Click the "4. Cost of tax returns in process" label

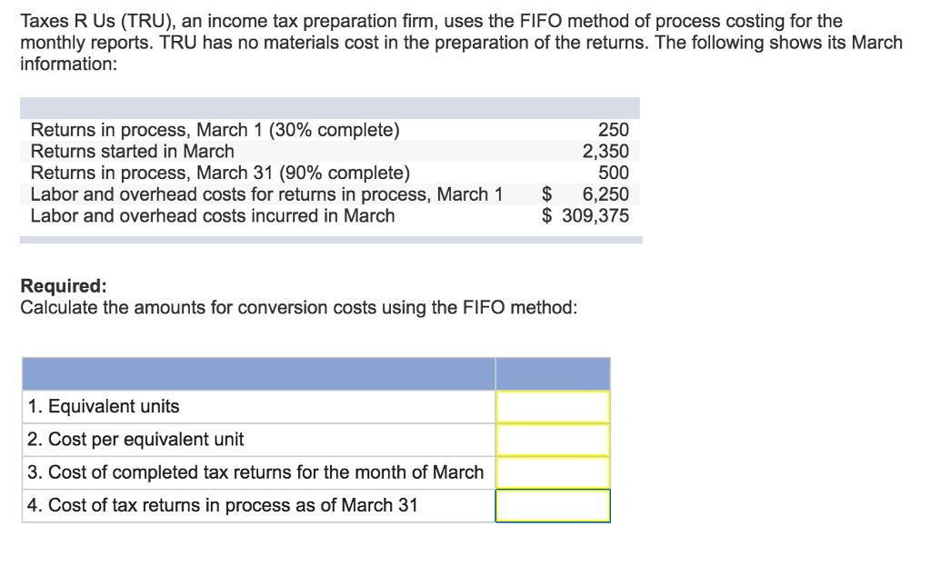point(223,506)
